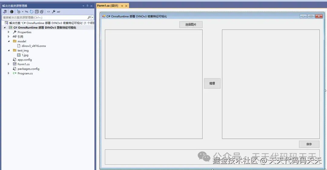This screenshot has height=170, width=327.
Task: Click the Form1.cs form icon in tree
Action: [15, 64]
